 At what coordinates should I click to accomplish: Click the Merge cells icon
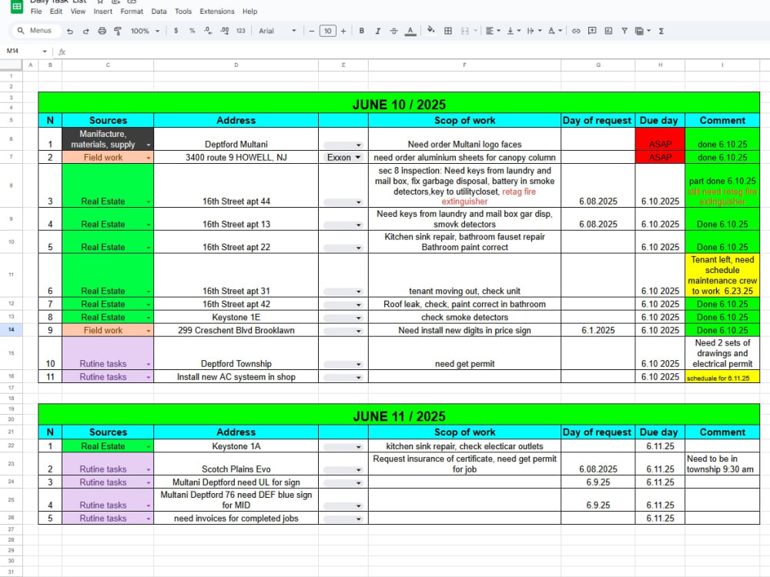tap(464, 31)
